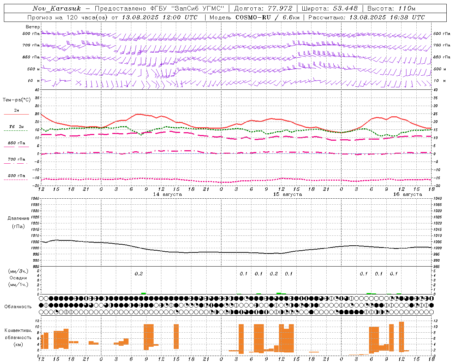Click the 700 гПа temperature legend label
452x362 pixels.
(x=17, y=159)
